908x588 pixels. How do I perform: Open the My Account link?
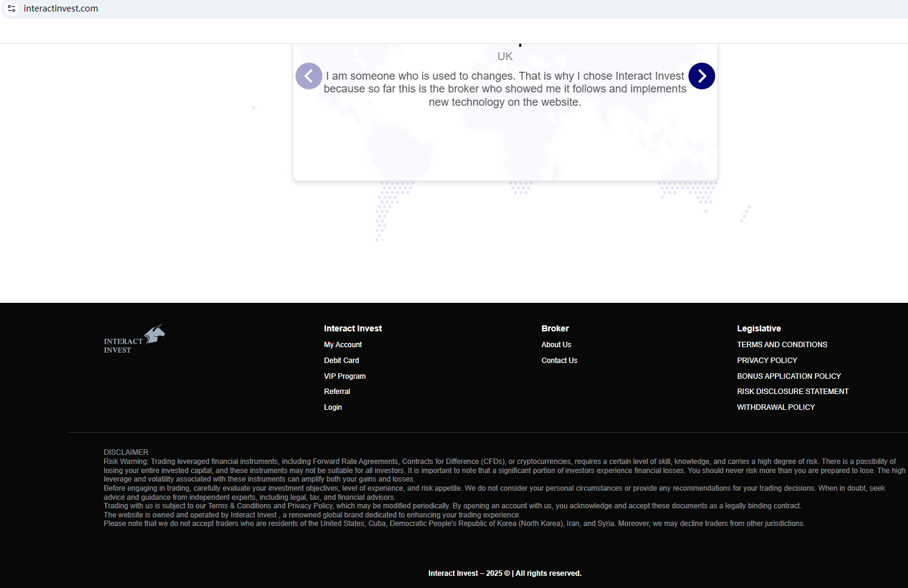[x=342, y=345]
